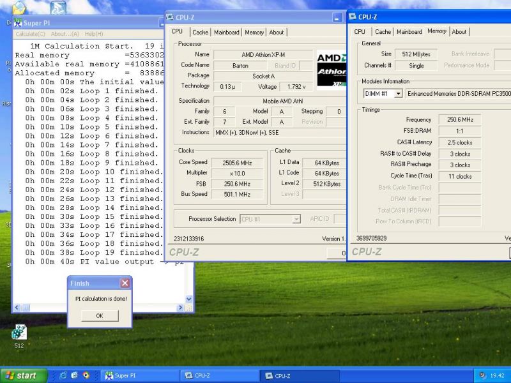Click the Core Speed value 2505.6 MHz
This screenshot has height=383, width=511.
click(x=237, y=163)
